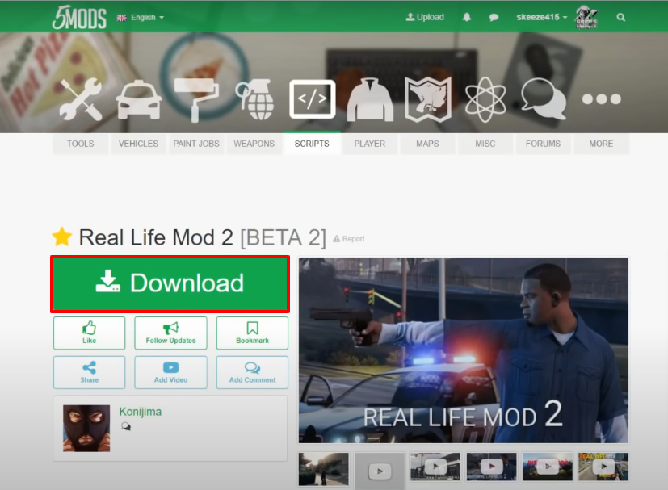Click the Paint Jobs roller icon
The height and width of the screenshot is (490, 668).
pyautogui.click(x=196, y=100)
